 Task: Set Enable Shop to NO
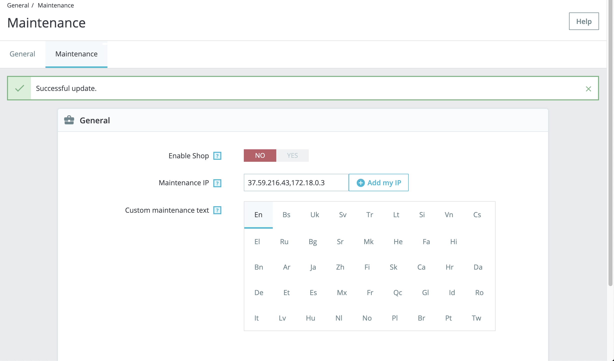tap(260, 156)
